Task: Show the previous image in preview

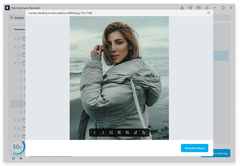Action: pyautogui.click(x=94, y=133)
